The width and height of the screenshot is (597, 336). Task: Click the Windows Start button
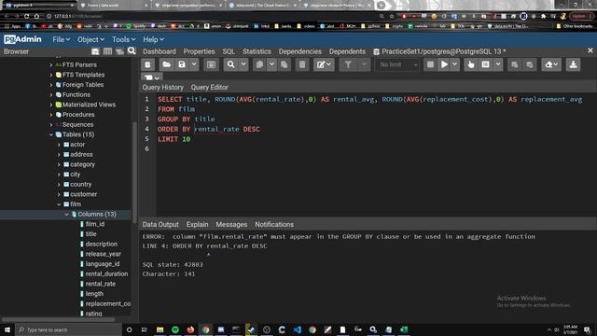7,329
